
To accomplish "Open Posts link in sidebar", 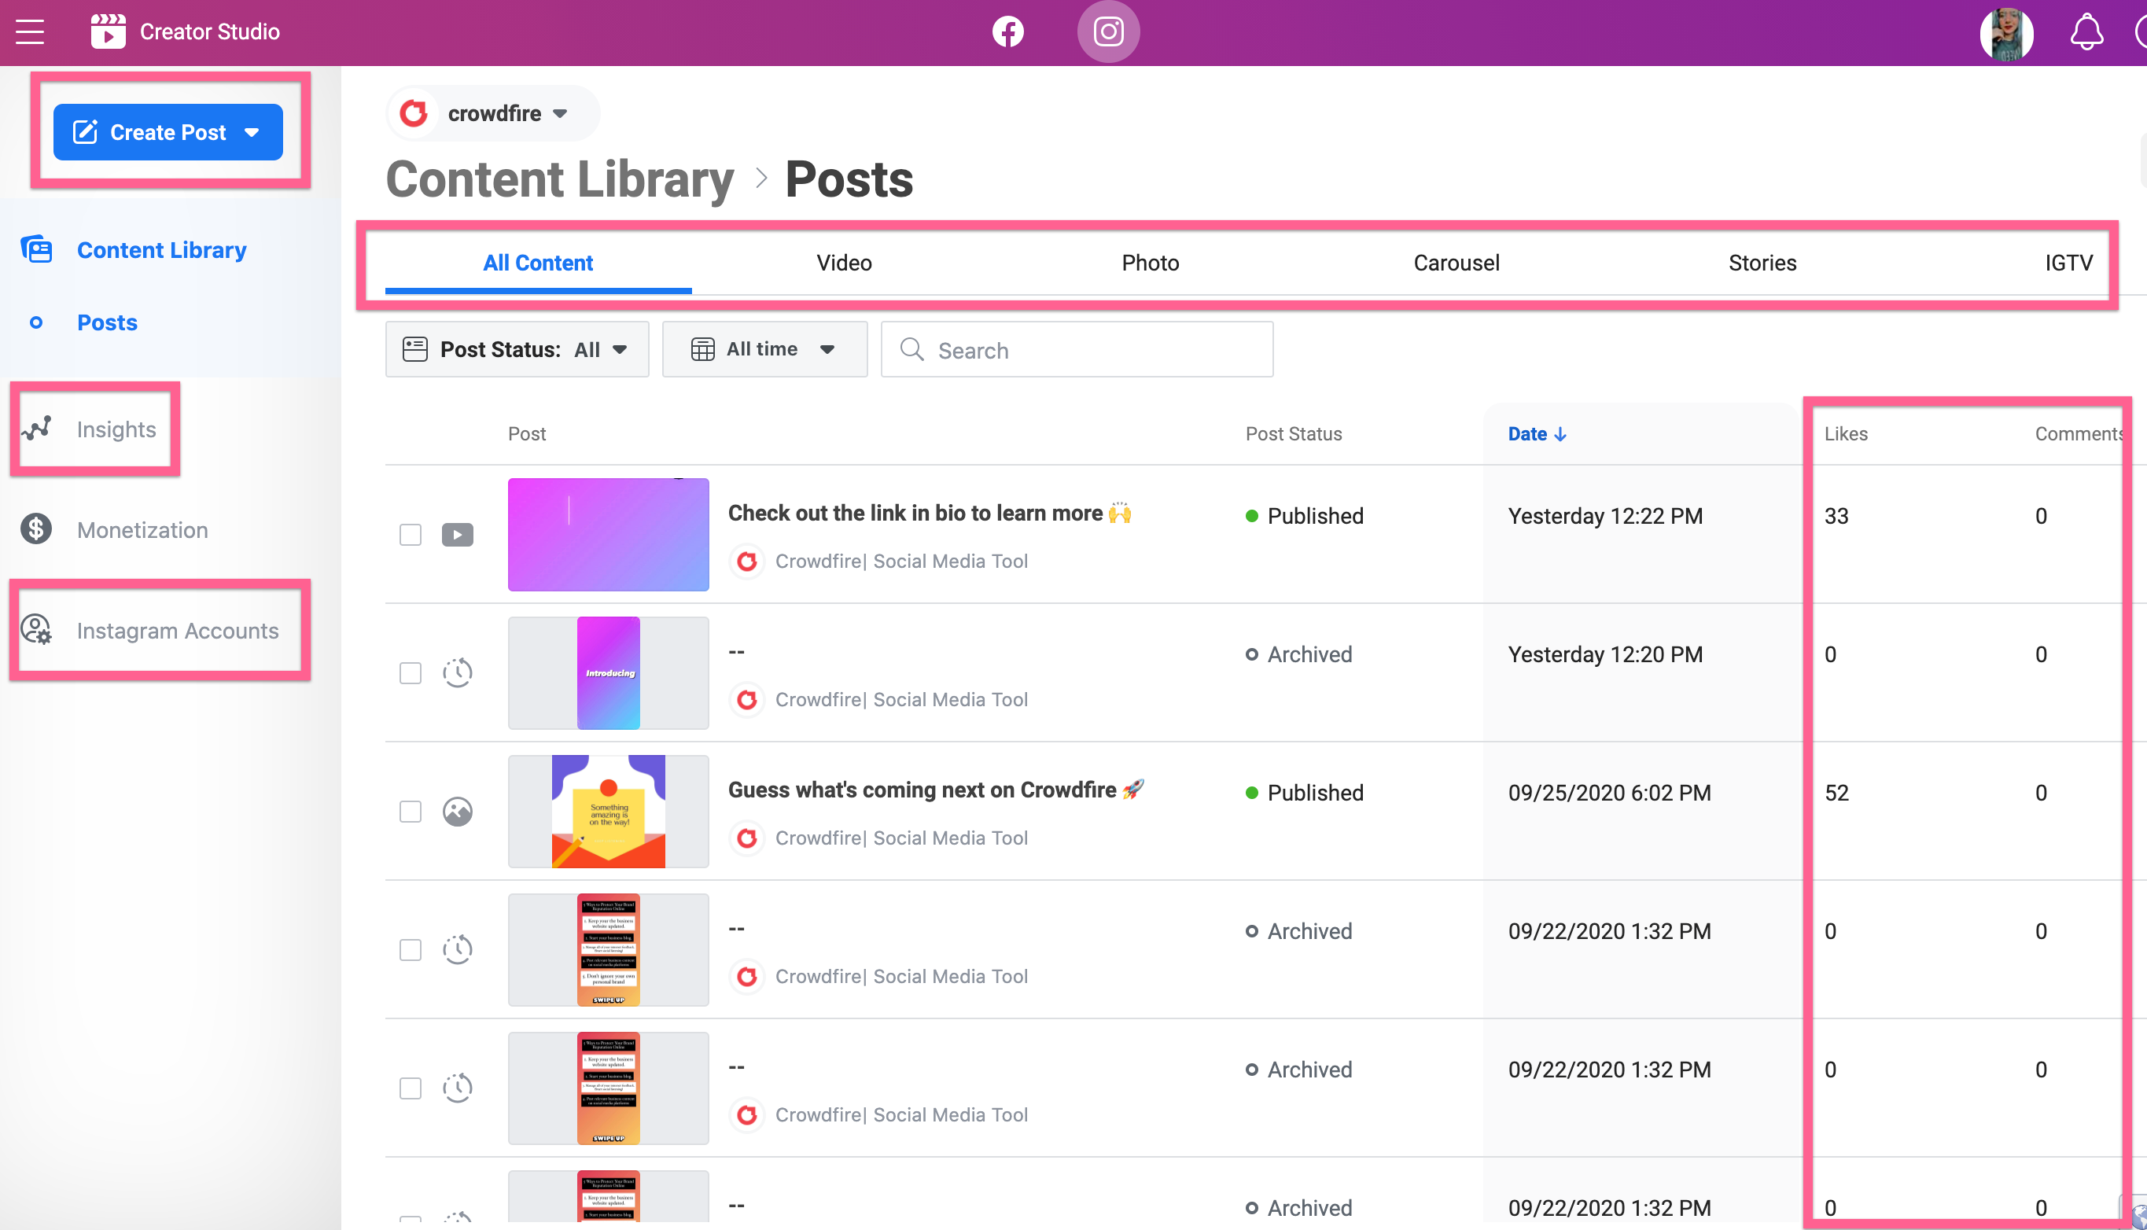I will 107,322.
